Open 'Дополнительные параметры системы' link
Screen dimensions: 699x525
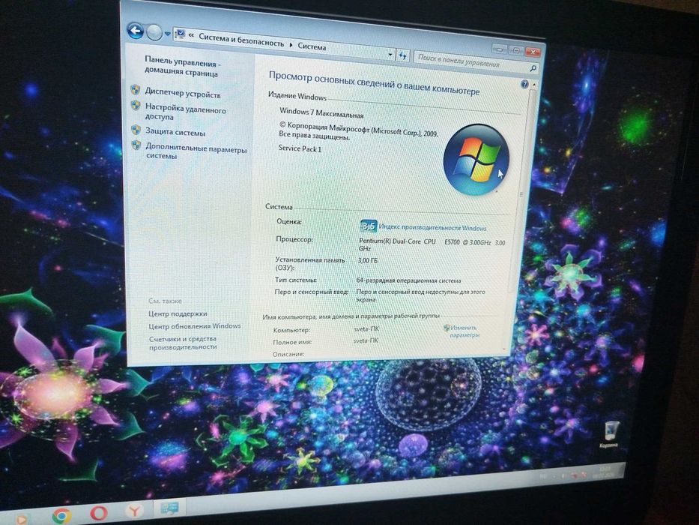196,151
